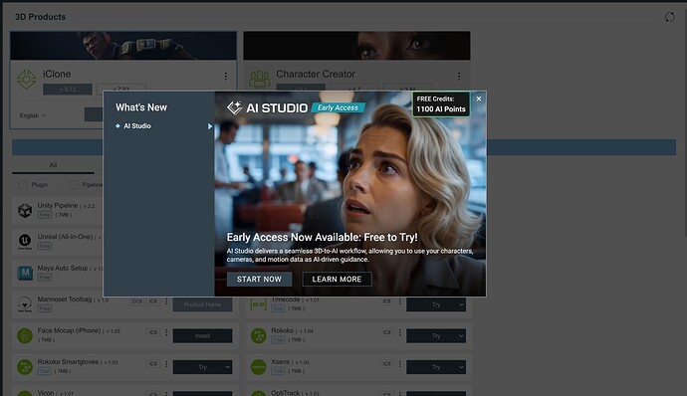The height and width of the screenshot is (396, 687).
Task: Click the Unity Pipeline icon
Action: (x=25, y=211)
